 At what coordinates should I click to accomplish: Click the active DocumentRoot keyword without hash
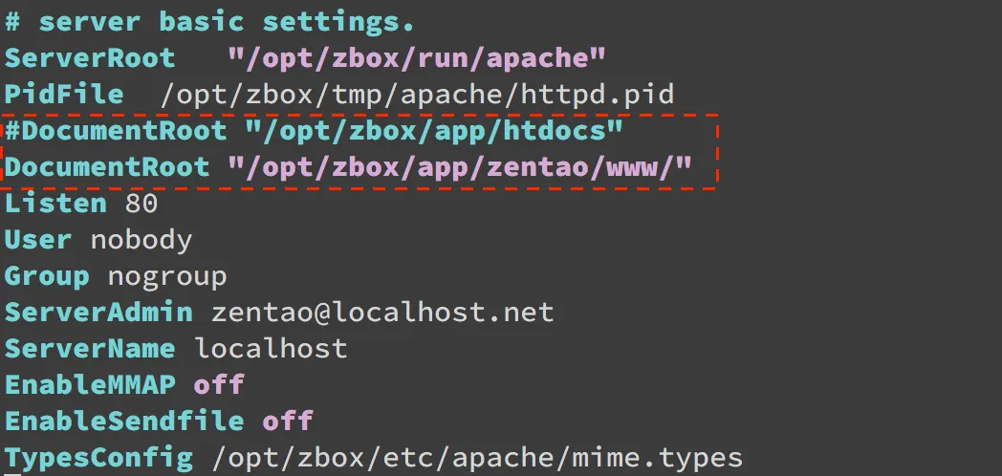point(107,167)
